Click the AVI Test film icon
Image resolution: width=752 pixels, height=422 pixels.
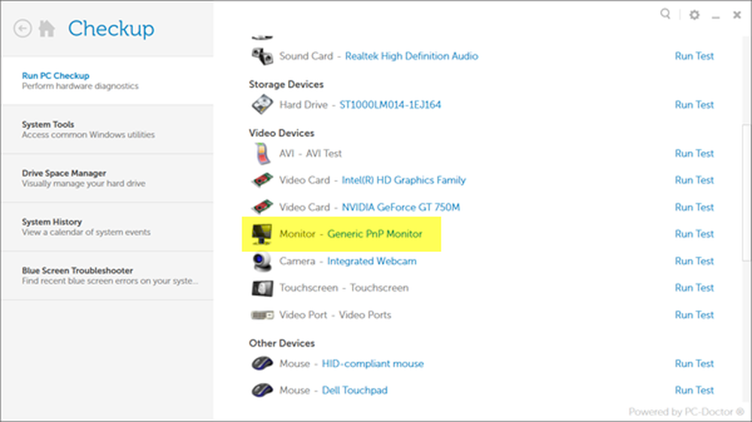tap(261, 153)
